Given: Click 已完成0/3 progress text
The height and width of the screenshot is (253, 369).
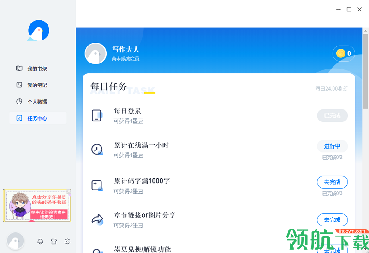Looking at the screenshot, I should (332, 193).
